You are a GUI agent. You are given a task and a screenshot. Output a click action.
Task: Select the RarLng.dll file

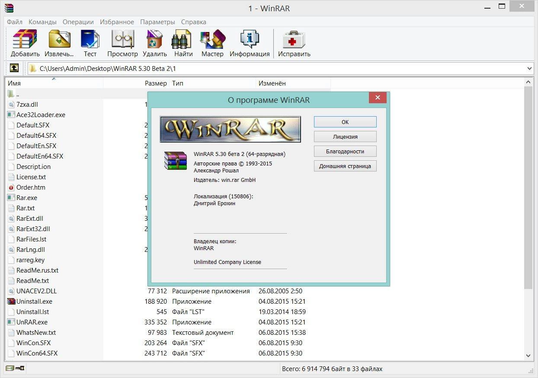(x=30, y=250)
